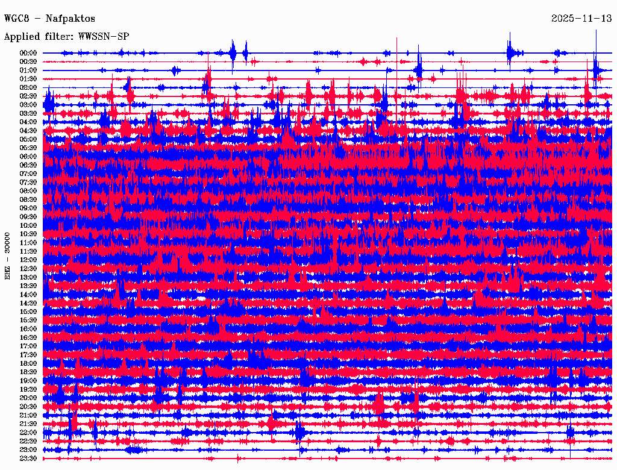This screenshot has height=470, width=617.
Task: Select the 03:00 time label
Action: (x=28, y=105)
